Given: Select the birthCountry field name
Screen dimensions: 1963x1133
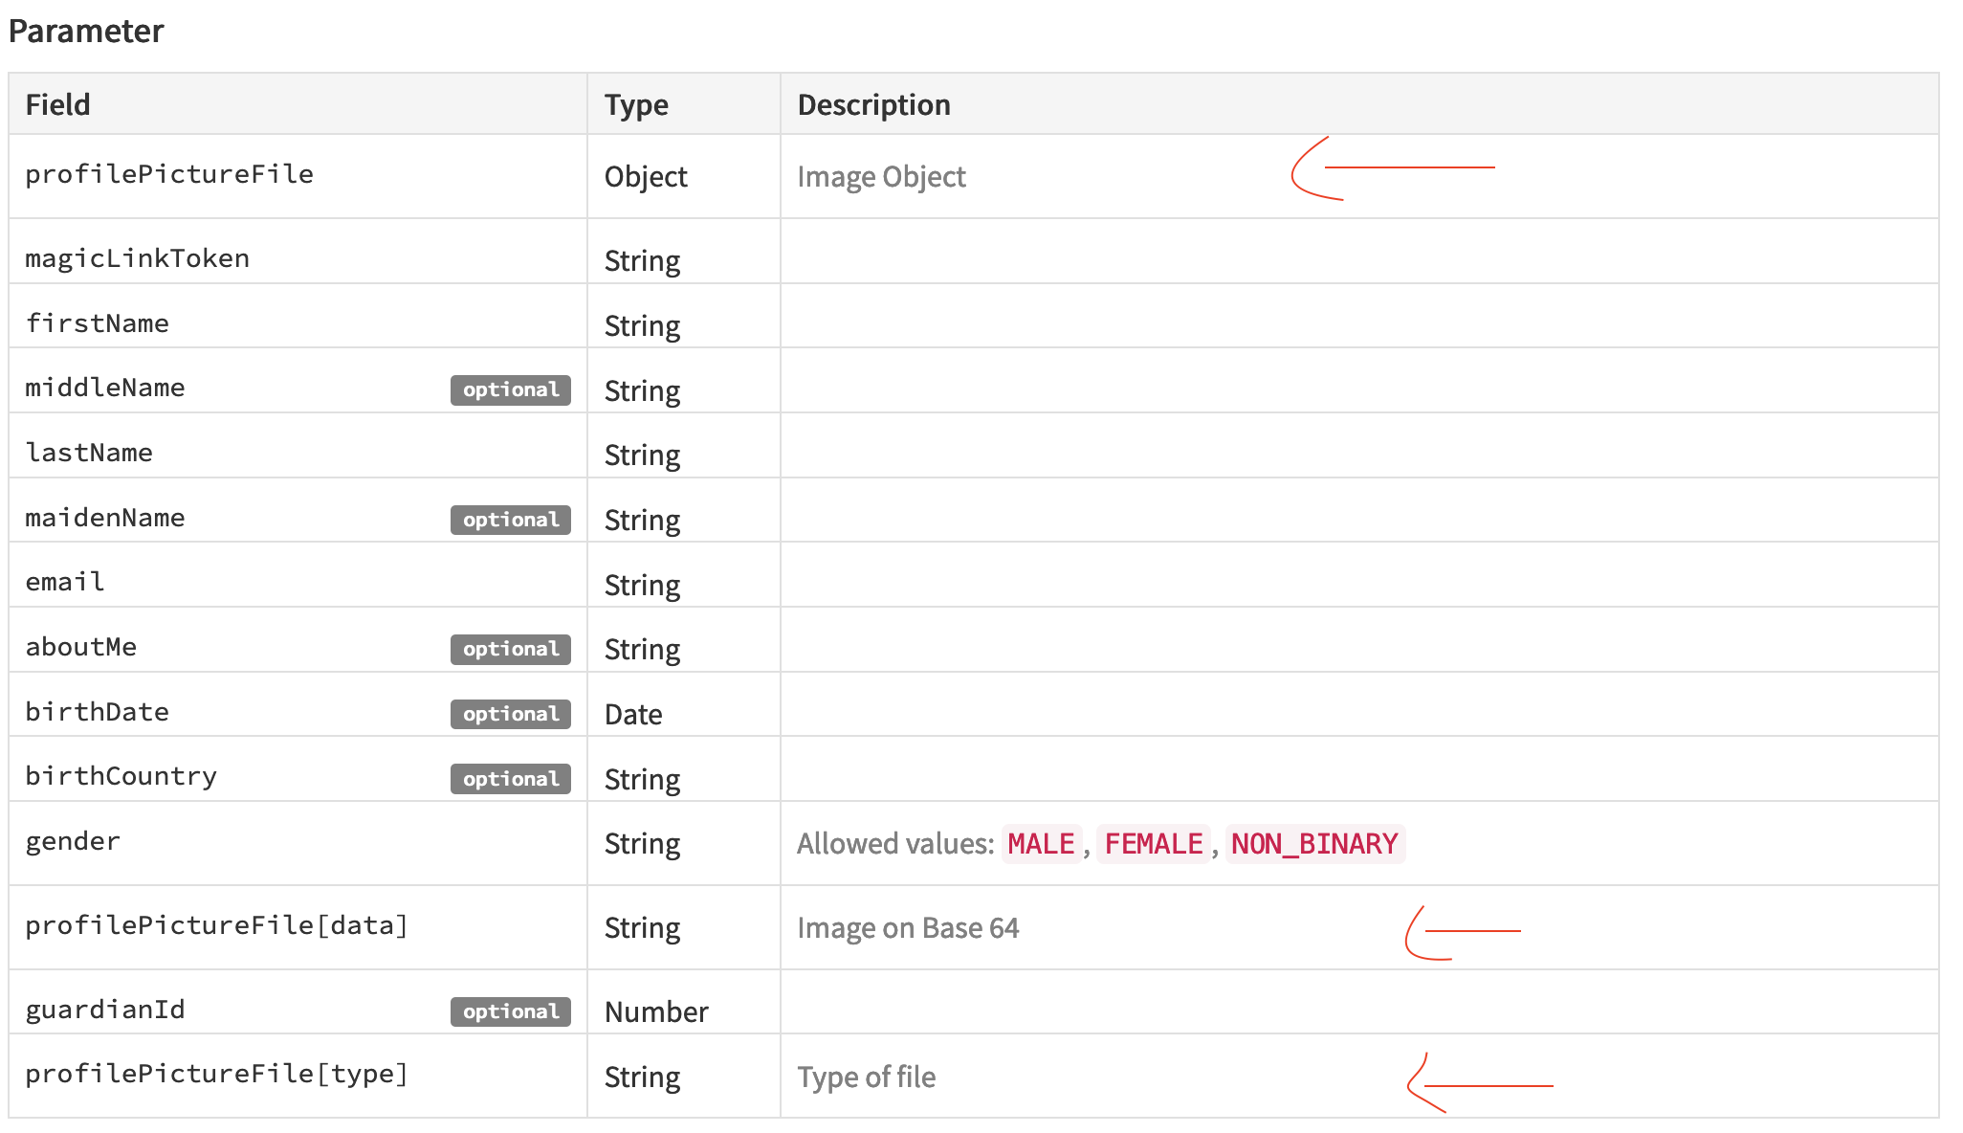Looking at the screenshot, I should [x=121, y=776].
